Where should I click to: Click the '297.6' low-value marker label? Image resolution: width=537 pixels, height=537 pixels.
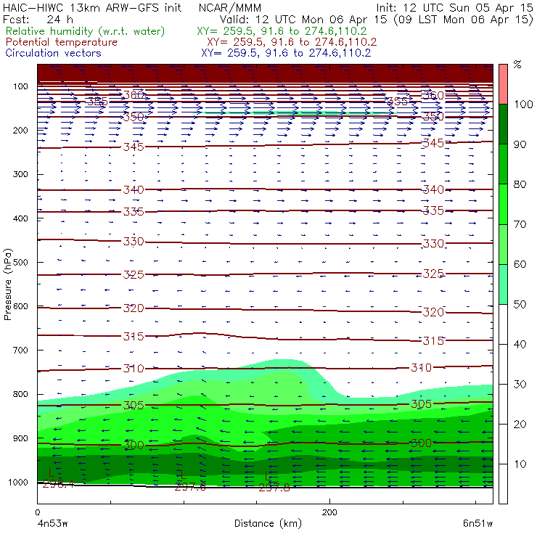click(x=190, y=487)
